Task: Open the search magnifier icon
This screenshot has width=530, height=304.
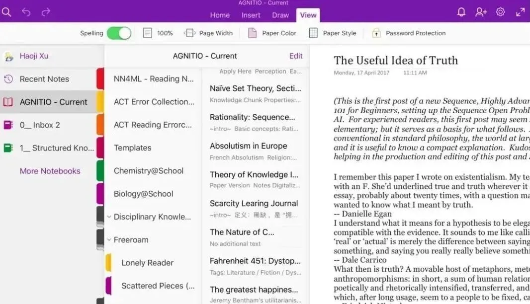Action: (6, 12)
